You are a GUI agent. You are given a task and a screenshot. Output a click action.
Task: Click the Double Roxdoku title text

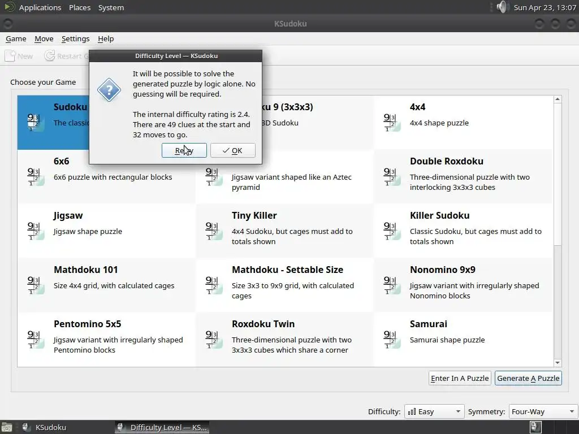point(447,161)
